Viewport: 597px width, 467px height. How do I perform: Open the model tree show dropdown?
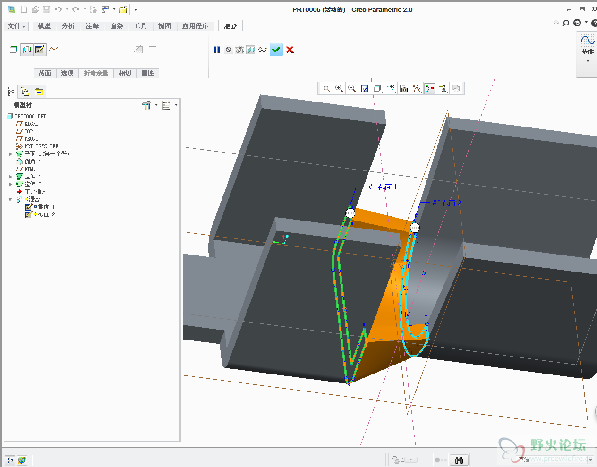170,105
